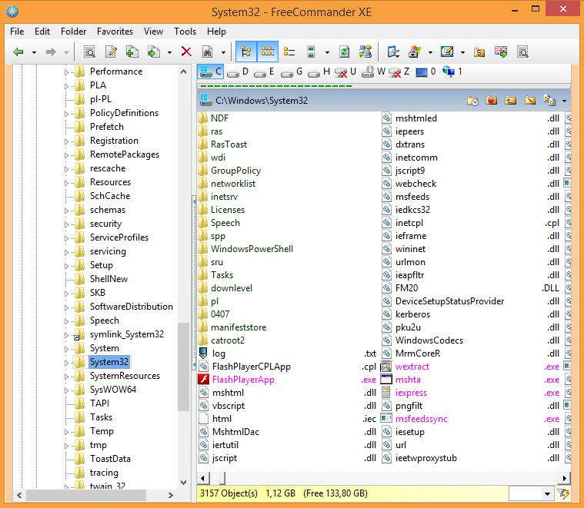Expand the SoftwareDistribution tree folder
This screenshot has width=584, height=508.
coord(67,307)
